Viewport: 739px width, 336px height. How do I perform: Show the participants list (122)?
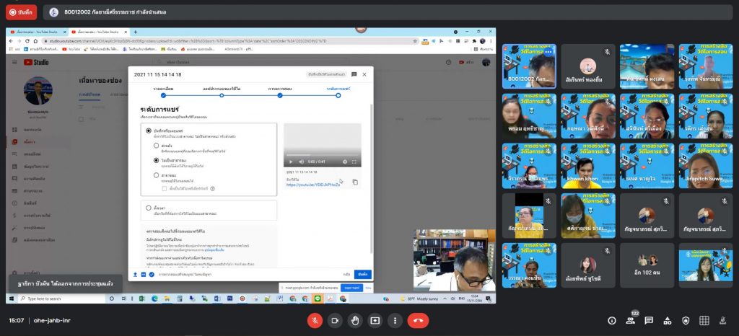point(630,320)
